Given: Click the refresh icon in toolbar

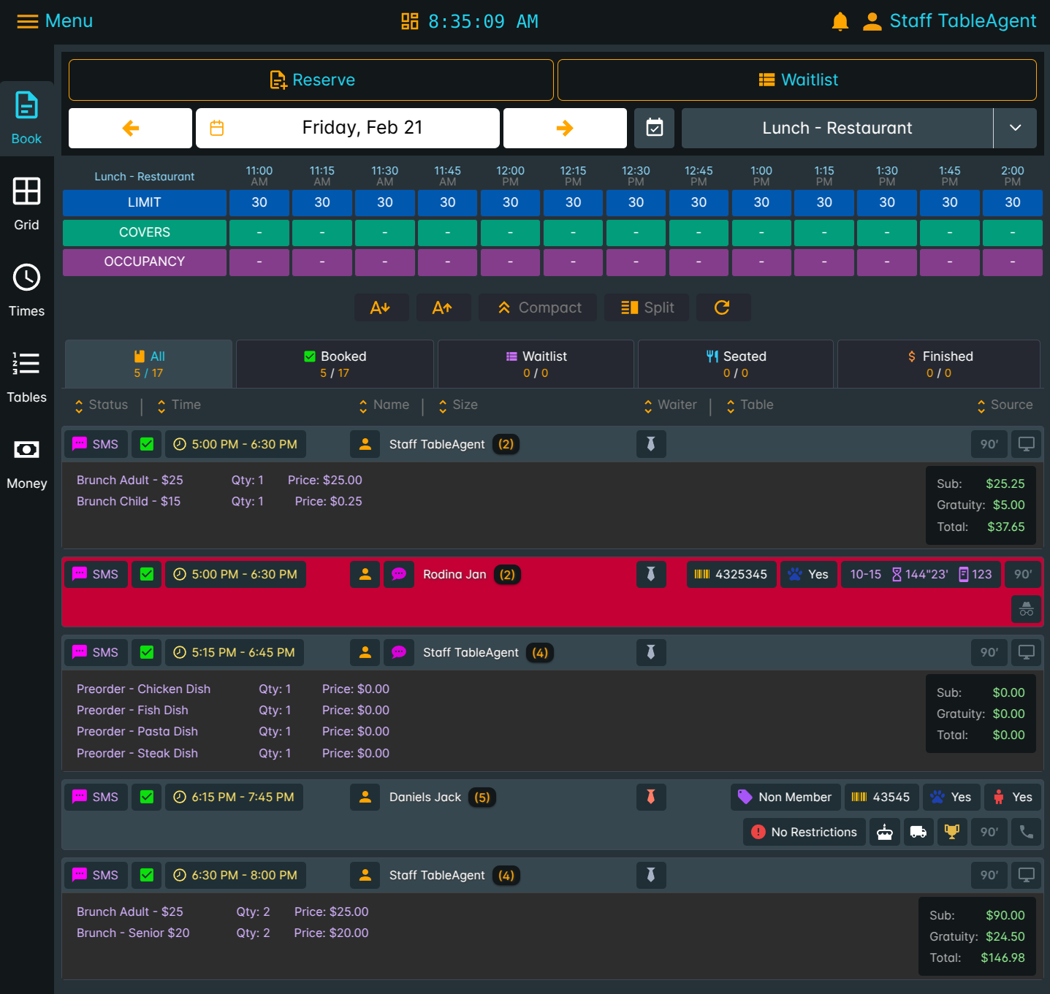Looking at the screenshot, I should 723,307.
